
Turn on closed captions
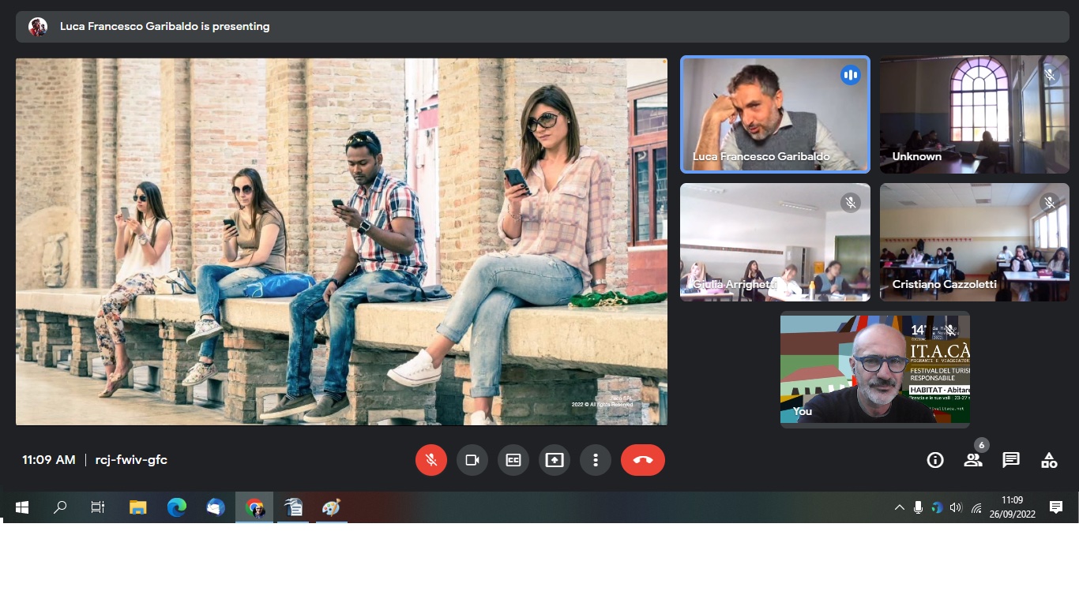(513, 460)
